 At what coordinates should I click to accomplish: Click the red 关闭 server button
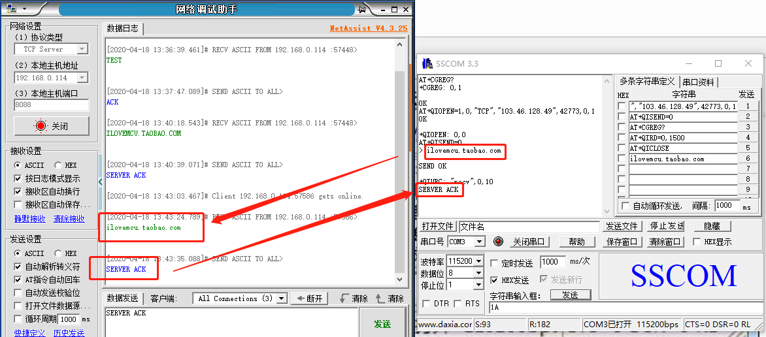tap(51, 126)
